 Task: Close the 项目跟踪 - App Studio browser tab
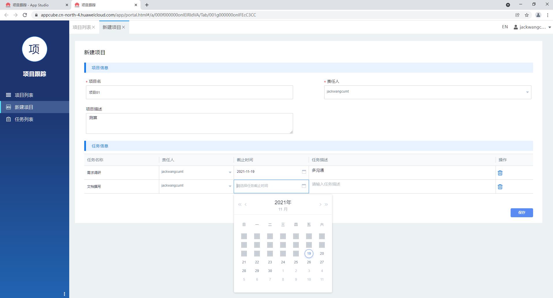(x=67, y=5)
